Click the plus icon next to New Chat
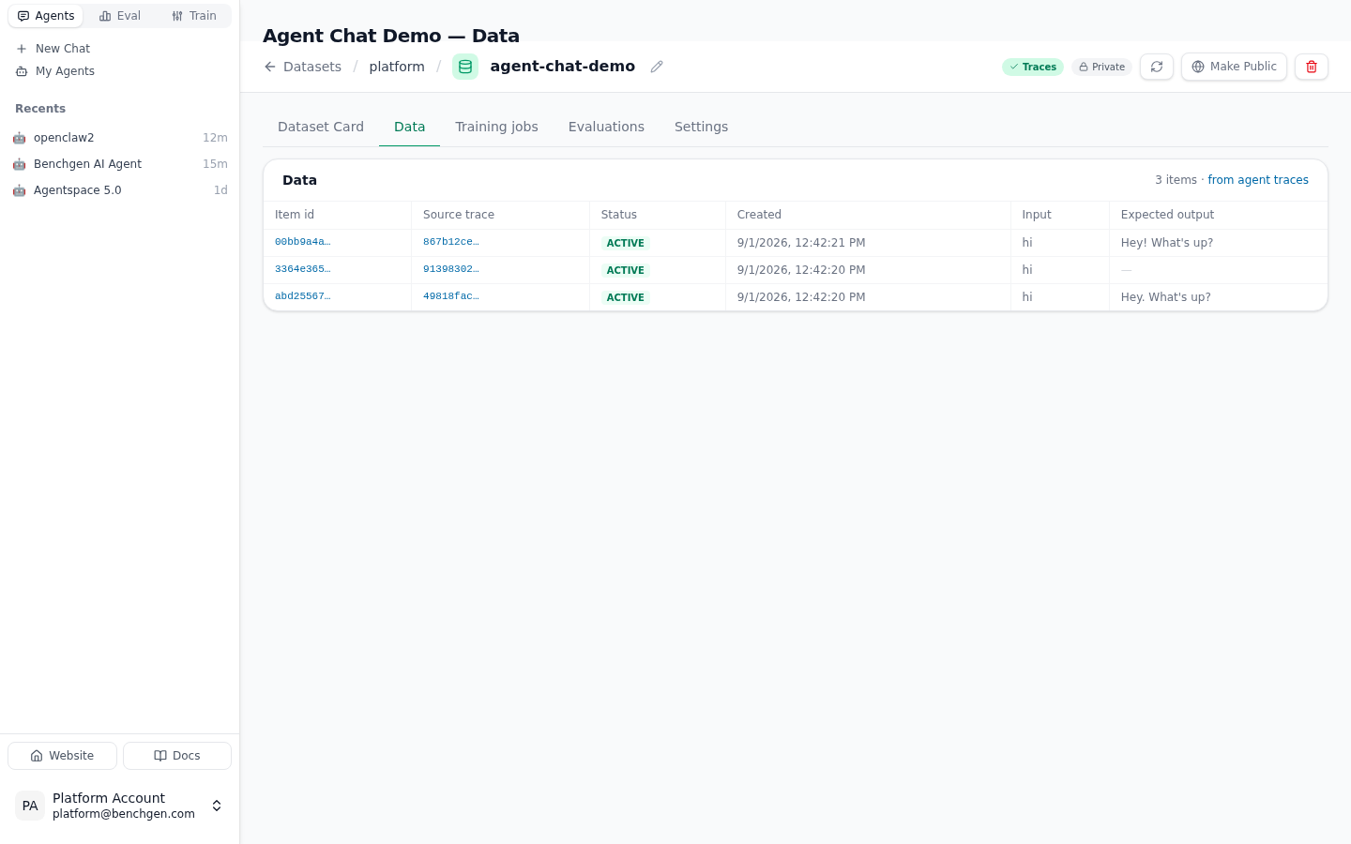The height and width of the screenshot is (844, 1351). (x=22, y=49)
